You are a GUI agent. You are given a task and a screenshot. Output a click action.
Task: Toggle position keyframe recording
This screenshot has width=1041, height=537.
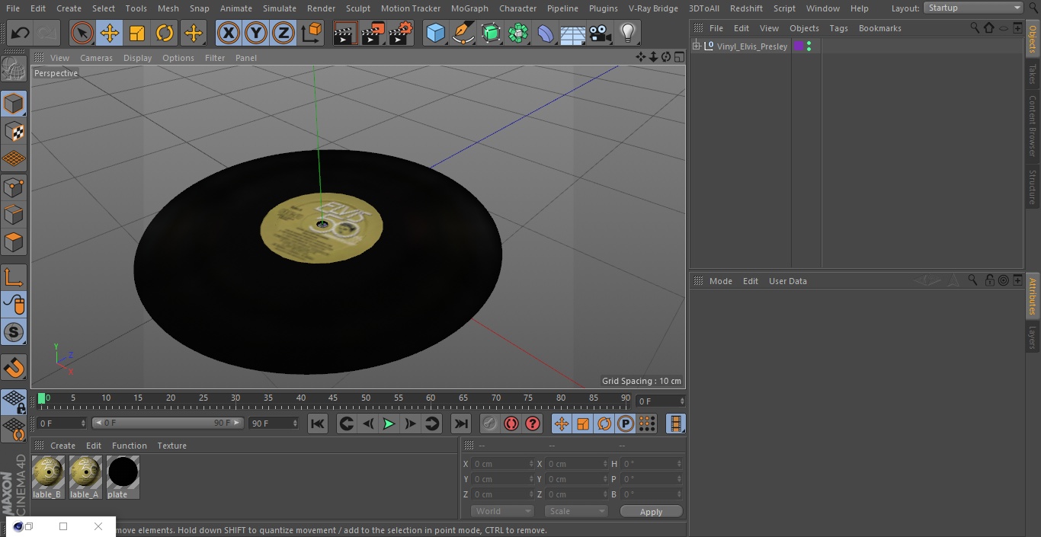point(562,424)
